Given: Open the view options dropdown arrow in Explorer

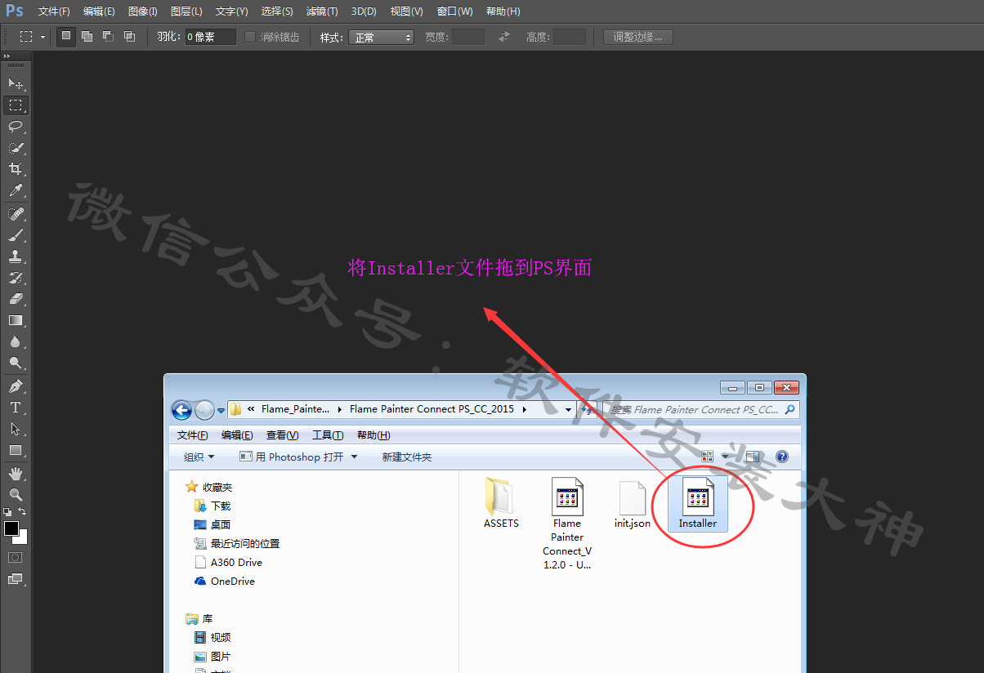Looking at the screenshot, I should [725, 457].
